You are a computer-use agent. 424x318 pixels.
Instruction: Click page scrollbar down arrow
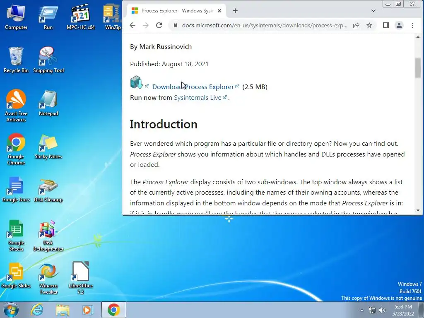(x=418, y=210)
